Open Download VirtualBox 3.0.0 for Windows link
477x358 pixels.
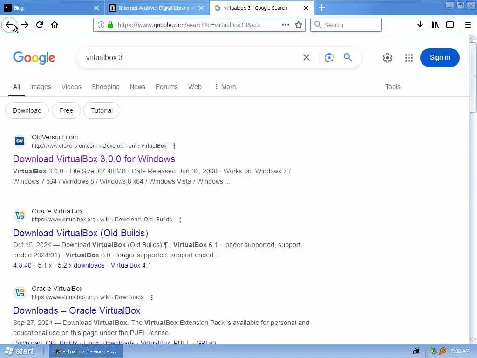coord(94,159)
